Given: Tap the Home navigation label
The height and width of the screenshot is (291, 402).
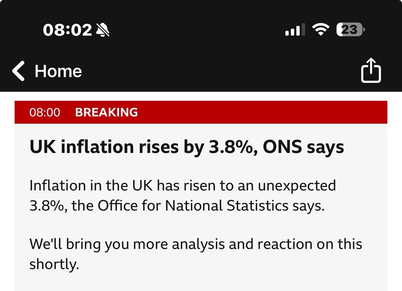Looking at the screenshot, I should tap(58, 71).
